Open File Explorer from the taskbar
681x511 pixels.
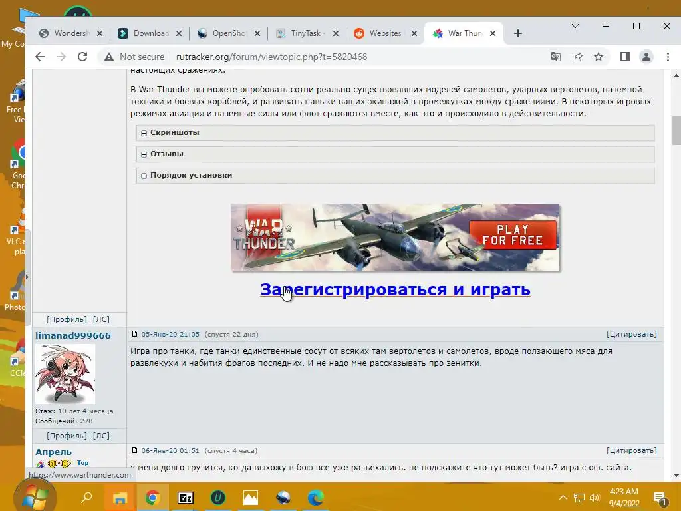click(x=120, y=498)
